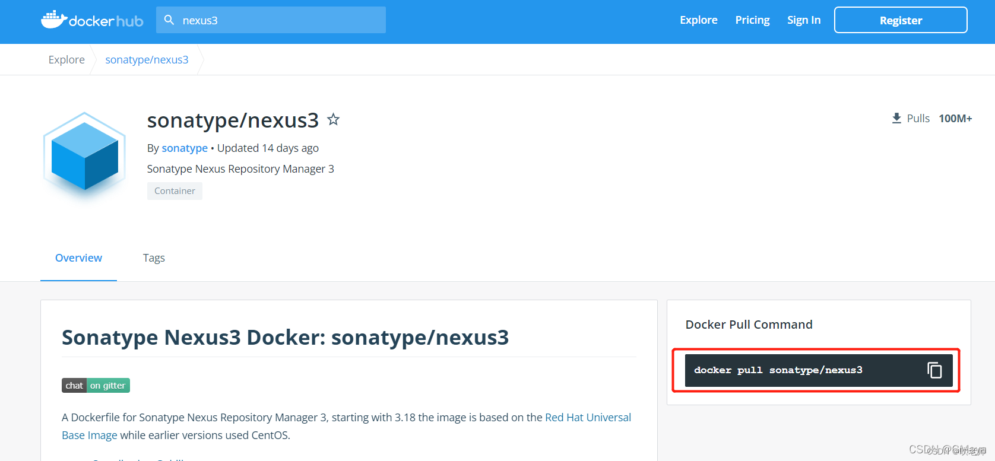Switch to the Overview tab
The image size is (995, 461).
[x=78, y=258]
